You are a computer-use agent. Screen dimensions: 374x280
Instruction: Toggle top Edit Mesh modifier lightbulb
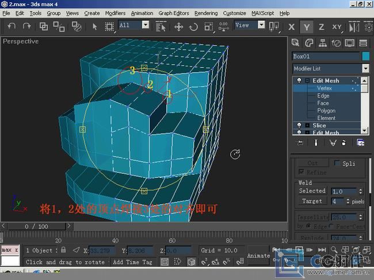(x=299, y=80)
